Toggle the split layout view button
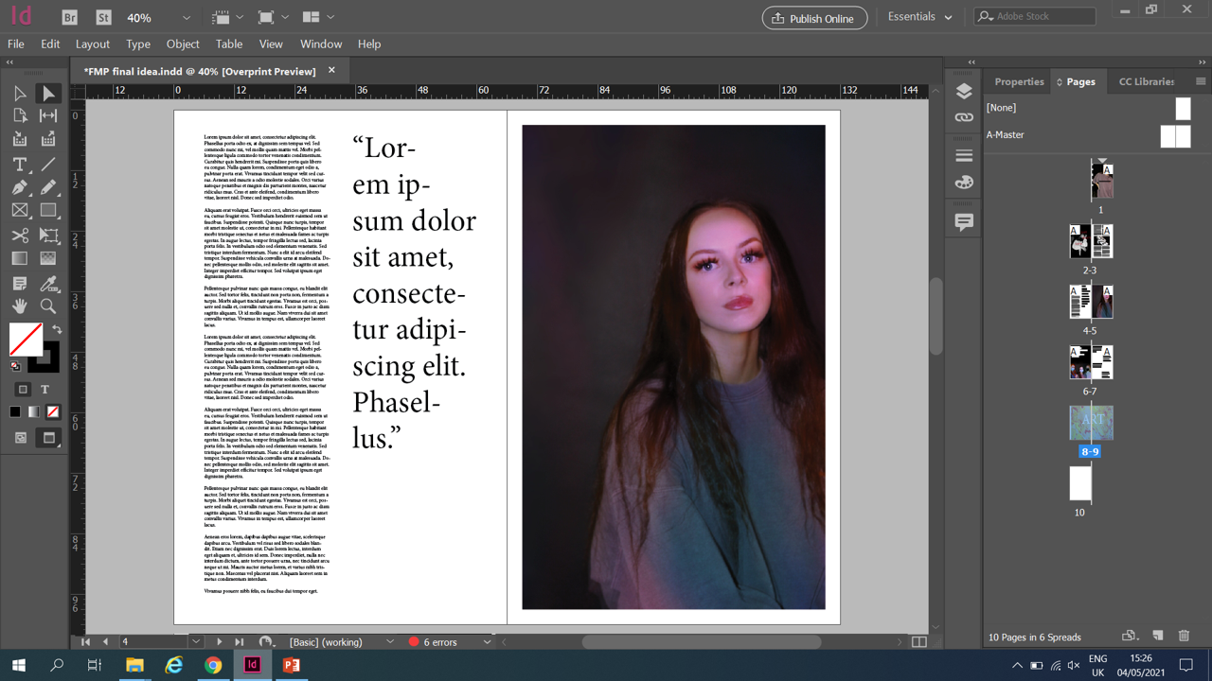 918,641
